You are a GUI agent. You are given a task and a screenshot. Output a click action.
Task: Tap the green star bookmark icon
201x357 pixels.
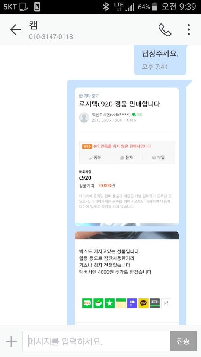(109, 303)
